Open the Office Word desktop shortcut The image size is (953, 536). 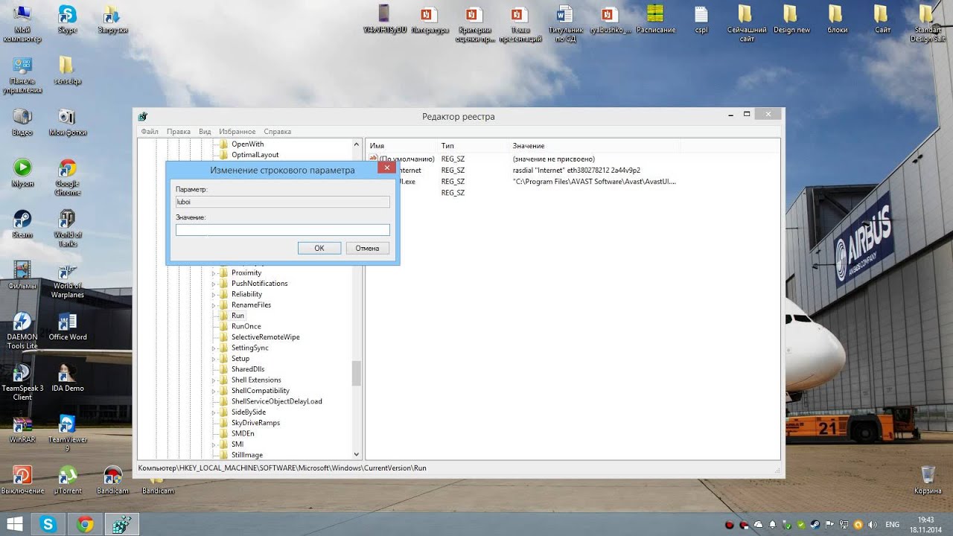pyautogui.click(x=68, y=326)
